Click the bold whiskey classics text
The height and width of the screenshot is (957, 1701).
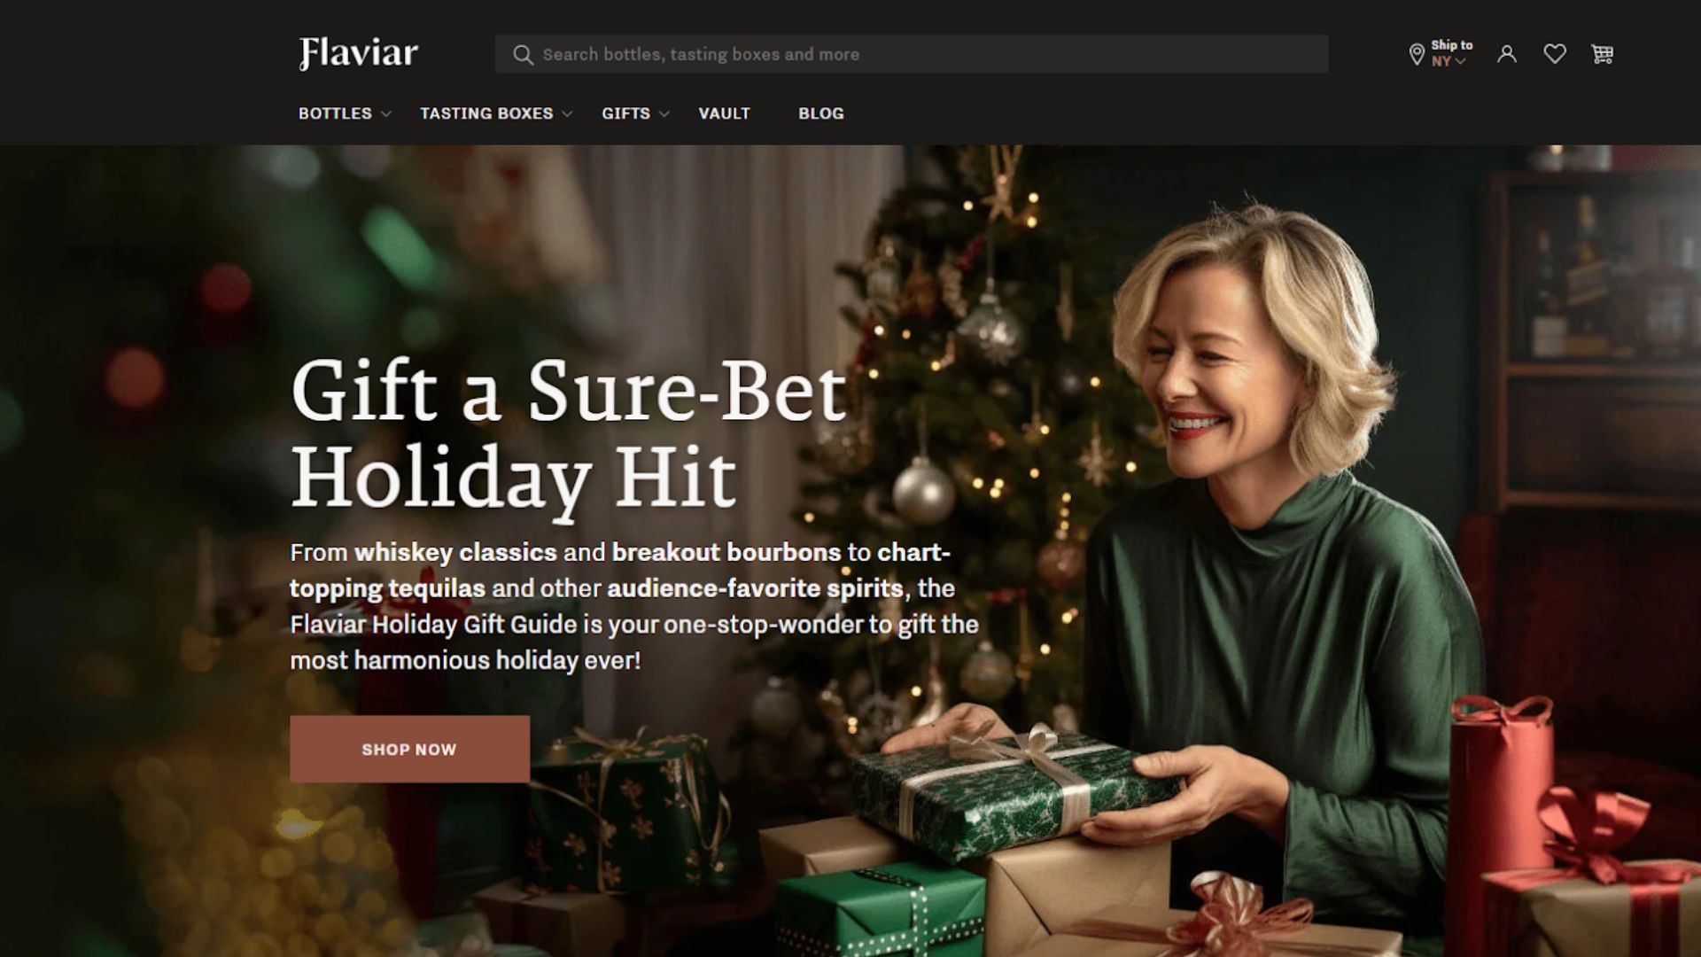click(455, 552)
